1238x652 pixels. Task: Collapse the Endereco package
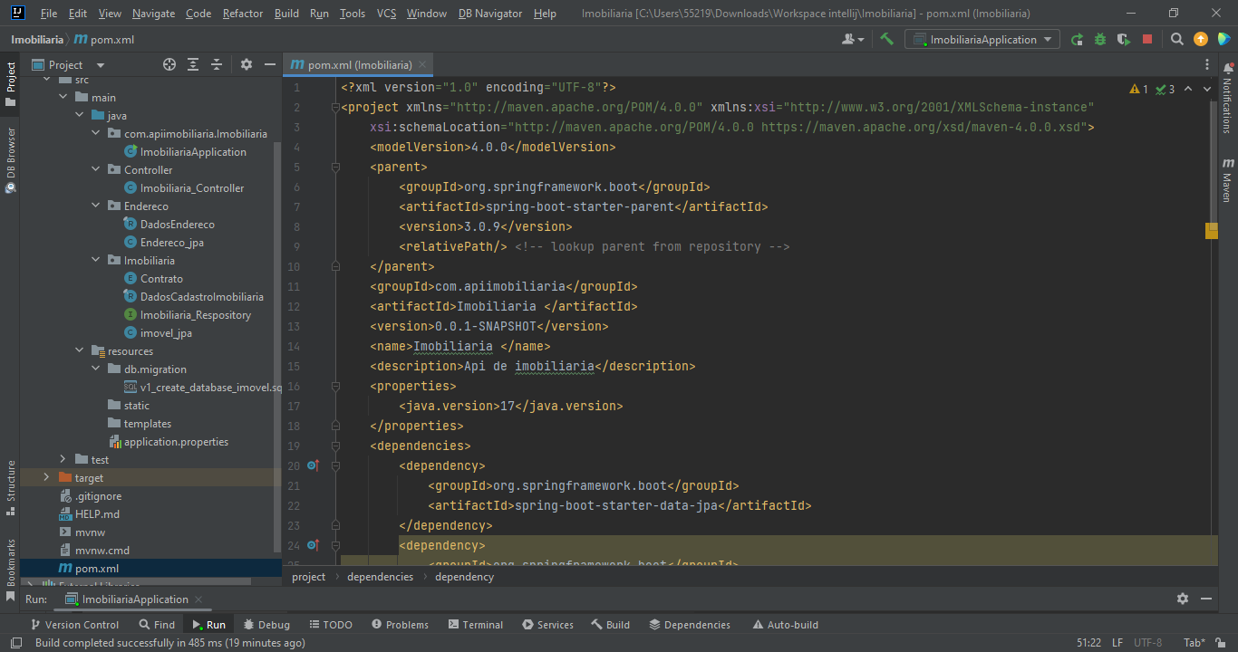[95, 206]
